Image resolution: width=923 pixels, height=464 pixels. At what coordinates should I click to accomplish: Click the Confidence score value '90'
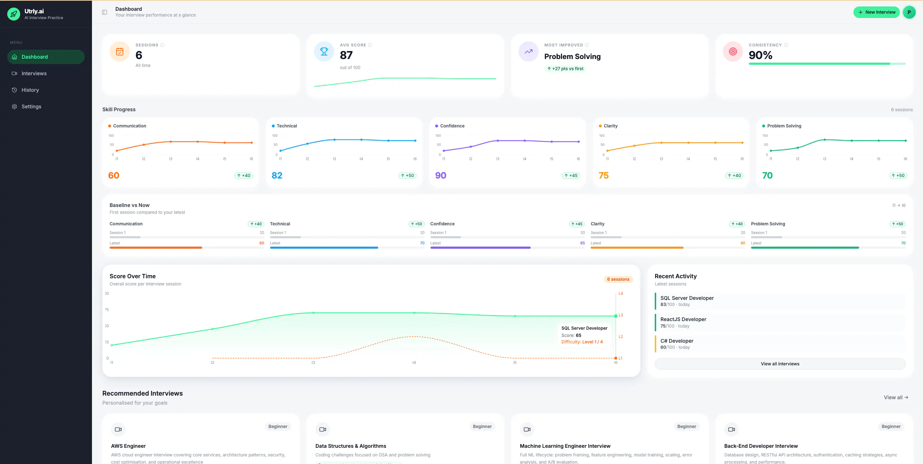coord(441,176)
